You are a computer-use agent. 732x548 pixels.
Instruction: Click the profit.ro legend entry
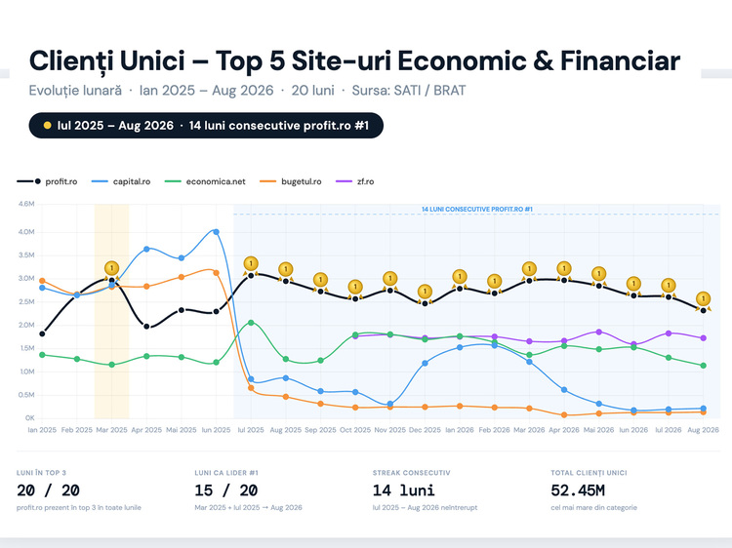pos(47,181)
